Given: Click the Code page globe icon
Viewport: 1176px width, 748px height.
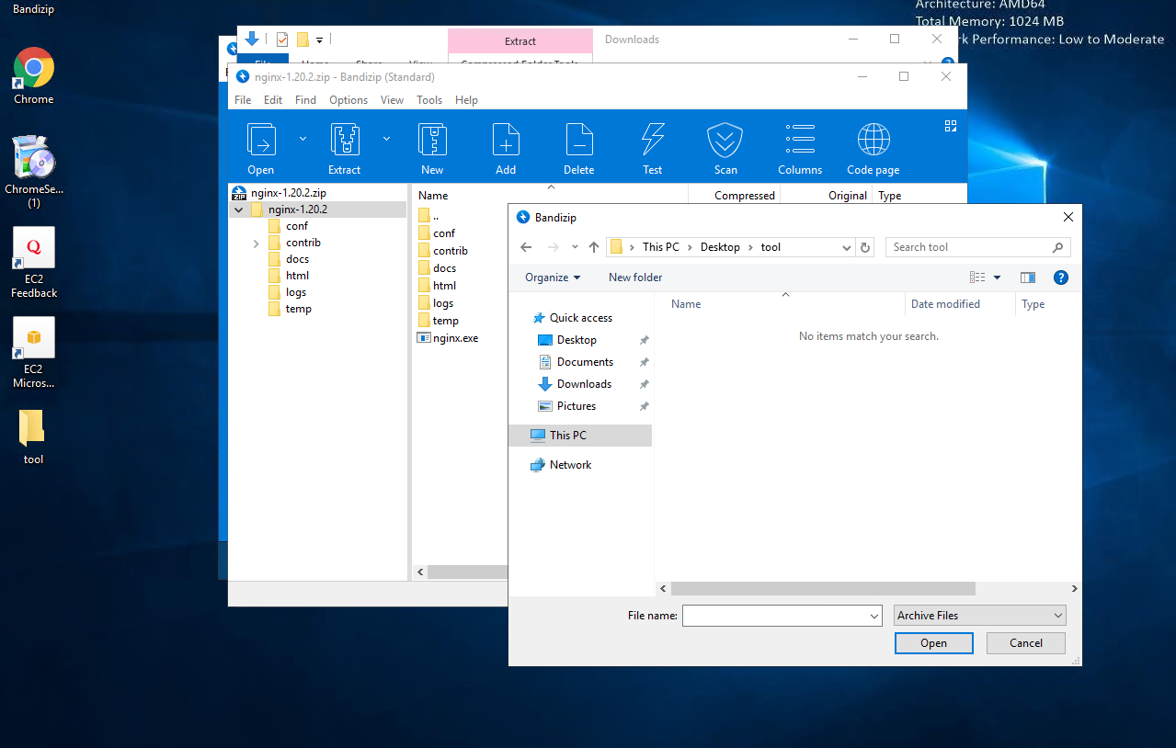Looking at the screenshot, I should pyautogui.click(x=873, y=140).
